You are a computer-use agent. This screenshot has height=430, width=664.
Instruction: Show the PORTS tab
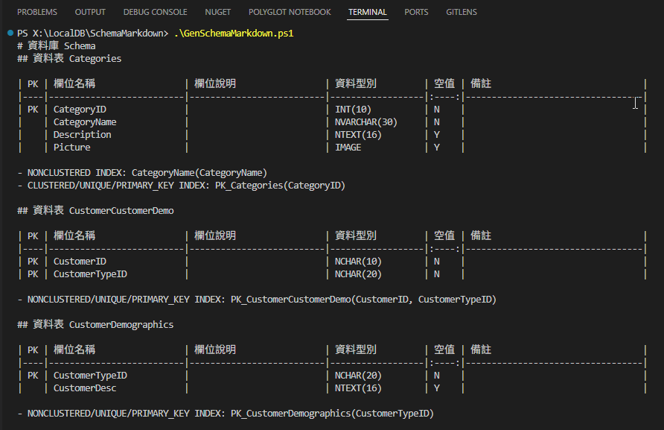click(x=416, y=12)
